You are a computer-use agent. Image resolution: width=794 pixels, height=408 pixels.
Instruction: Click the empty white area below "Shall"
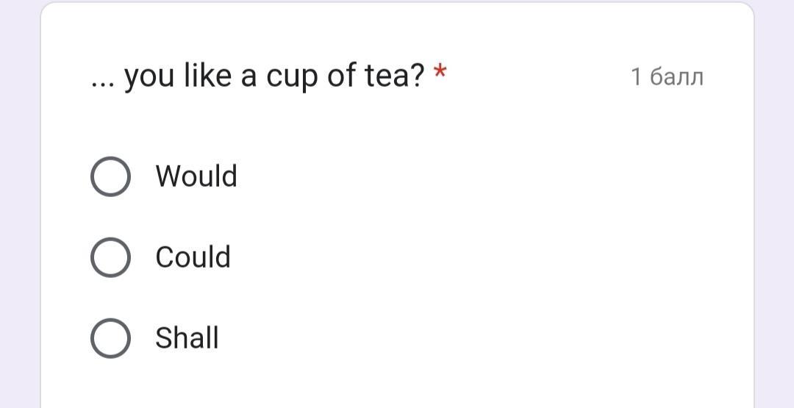point(397,382)
